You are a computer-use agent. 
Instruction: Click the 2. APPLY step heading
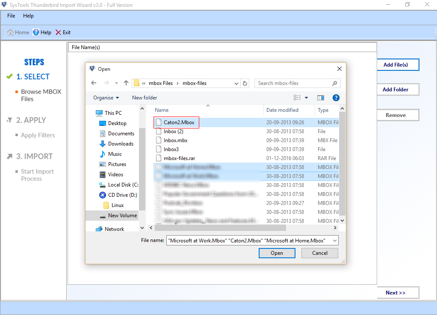tap(31, 120)
